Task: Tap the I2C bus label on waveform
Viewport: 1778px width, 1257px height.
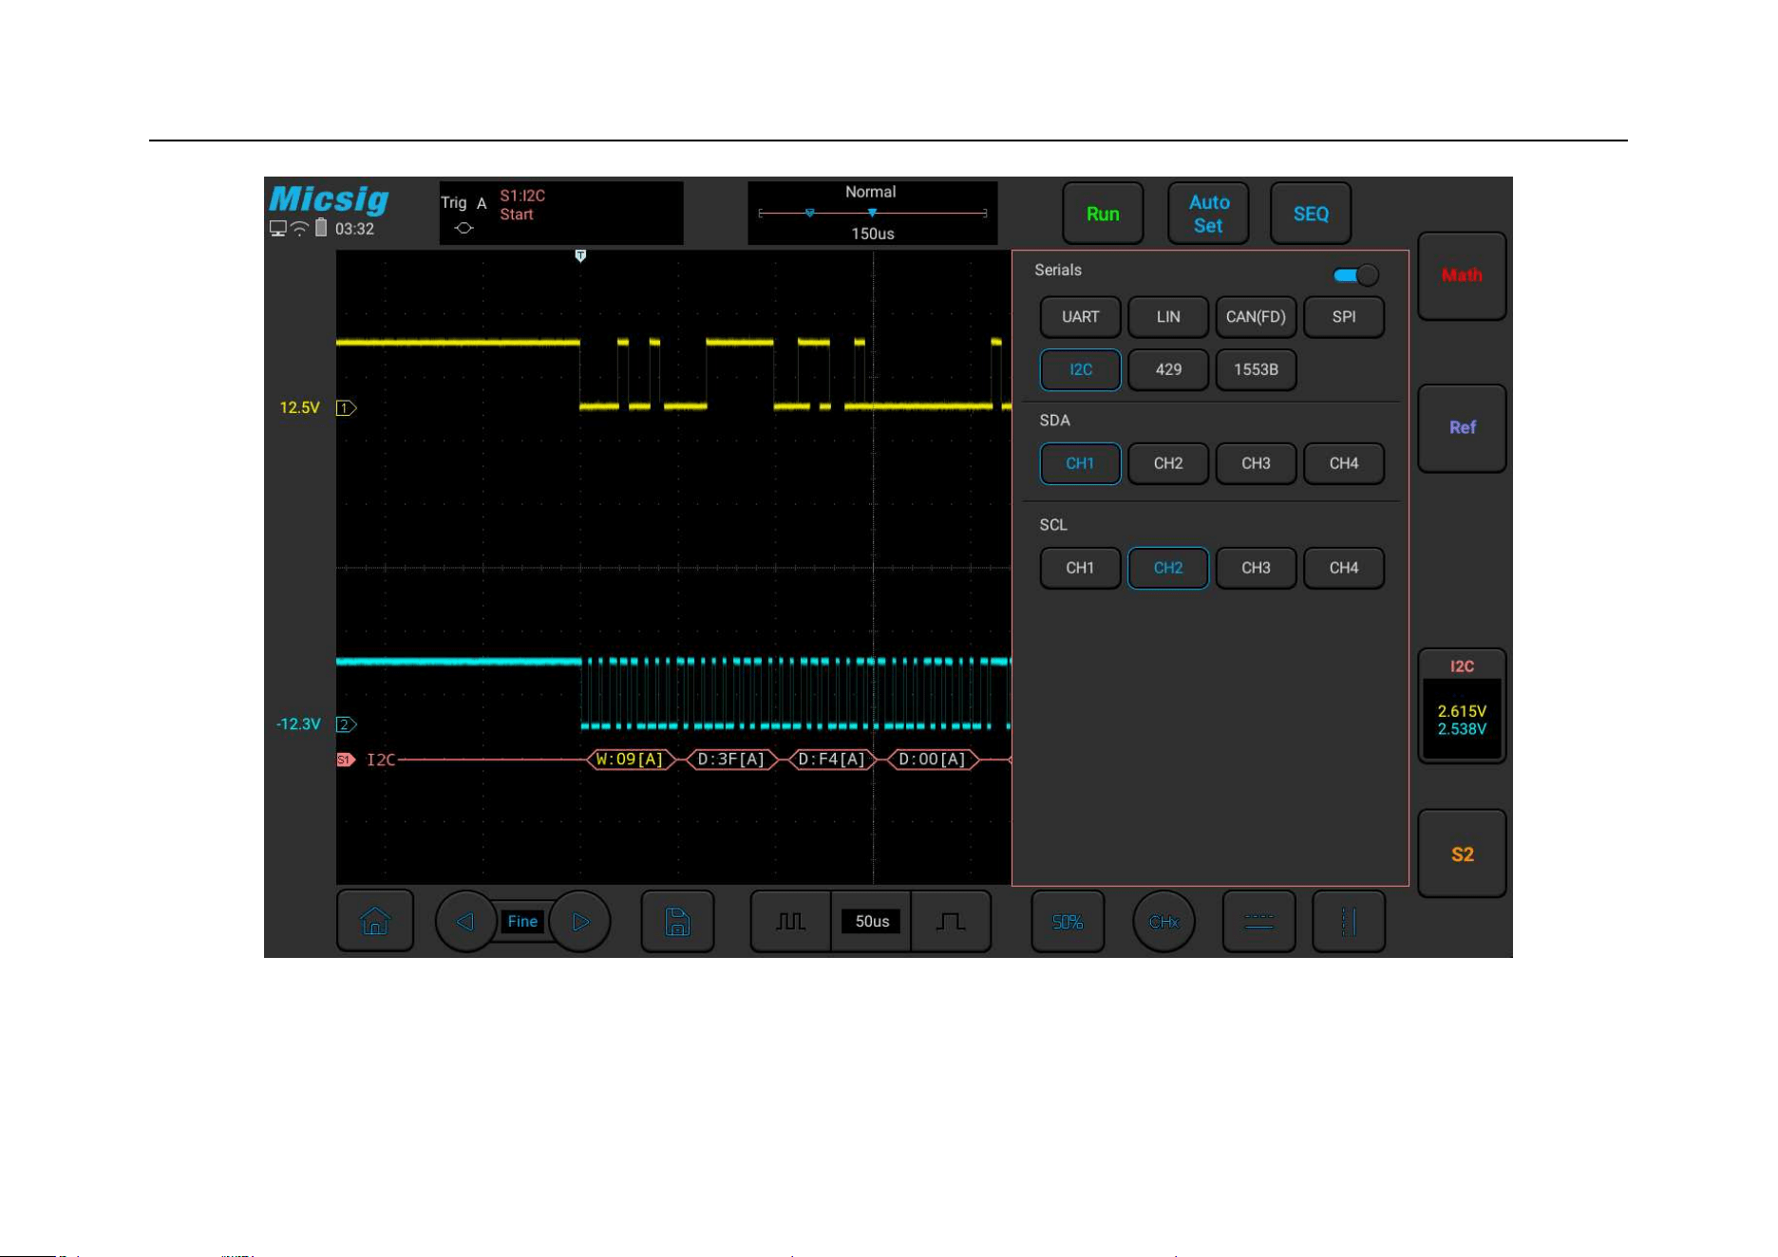Action: tap(381, 760)
